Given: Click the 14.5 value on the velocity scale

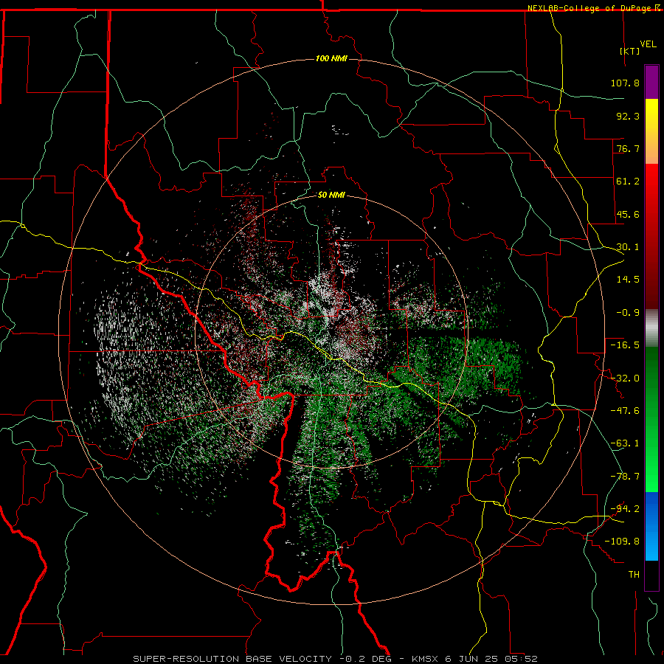Looking at the screenshot, I should (628, 280).
